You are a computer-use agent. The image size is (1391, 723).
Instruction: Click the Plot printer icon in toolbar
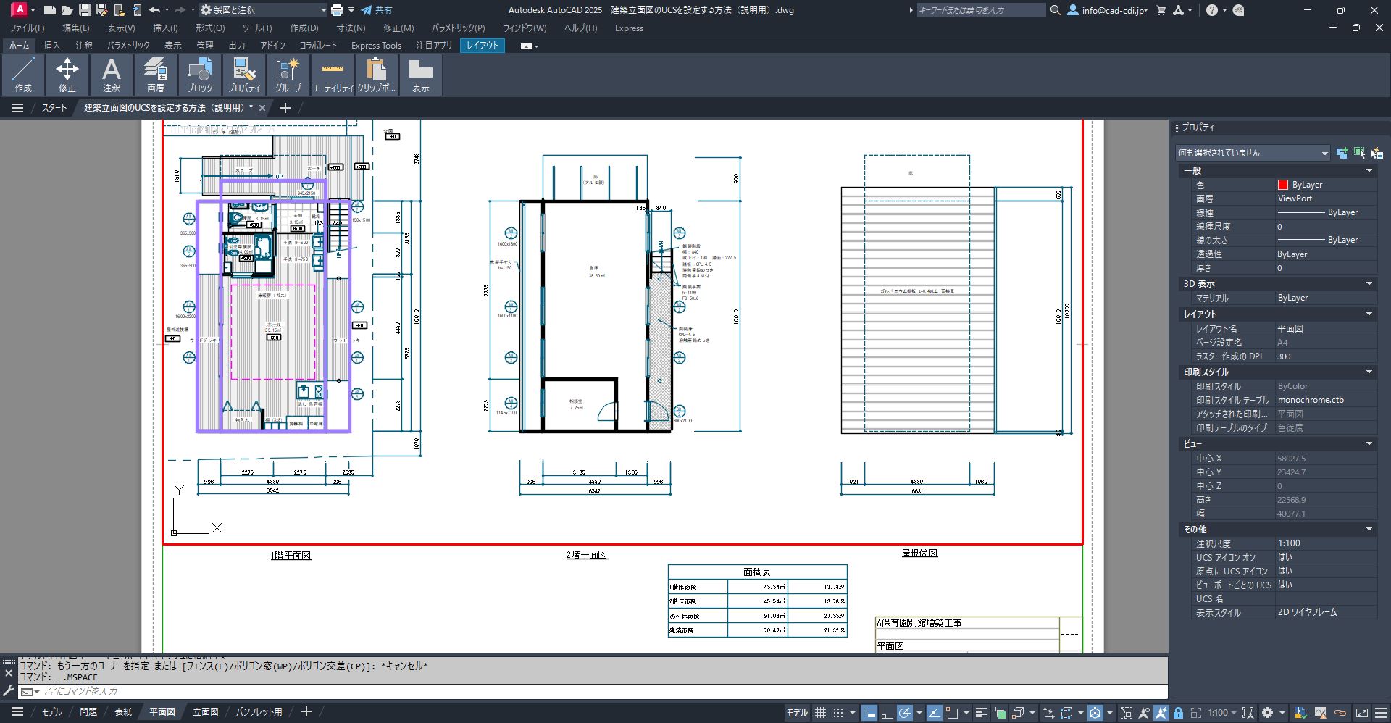[x=337, y=10]
